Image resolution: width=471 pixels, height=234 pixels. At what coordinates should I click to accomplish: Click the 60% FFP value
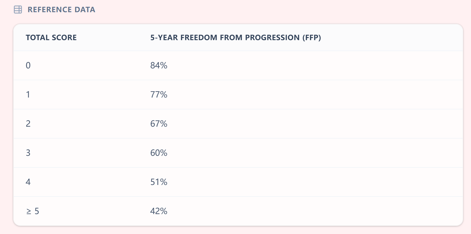159,153
